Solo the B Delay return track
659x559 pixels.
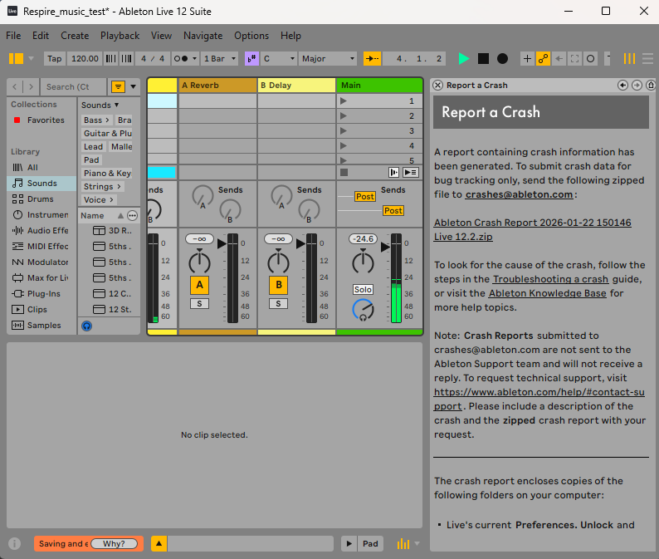point(278,304)
